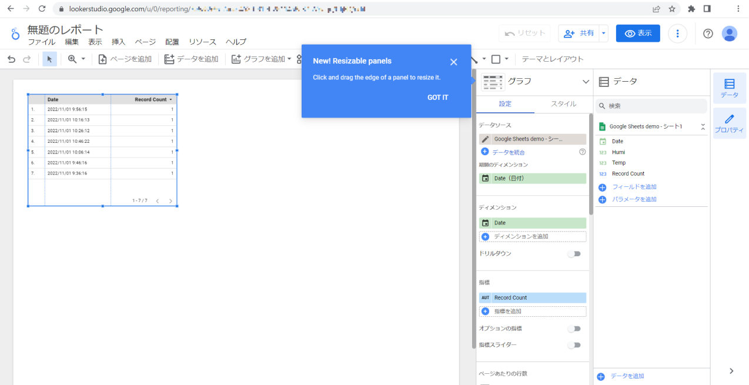
Task: Open the three-dot more options menu
Action: pyautogui.click(x=678, y=34)
